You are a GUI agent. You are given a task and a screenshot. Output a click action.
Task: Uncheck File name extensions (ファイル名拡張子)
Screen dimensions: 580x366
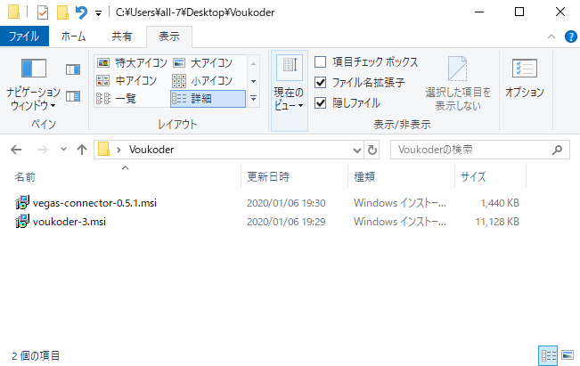click(x=321, y=82)
